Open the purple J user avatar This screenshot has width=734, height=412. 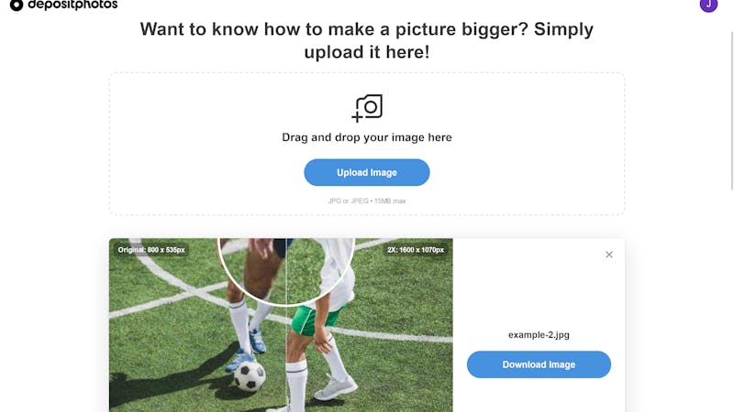pos(708,5)
